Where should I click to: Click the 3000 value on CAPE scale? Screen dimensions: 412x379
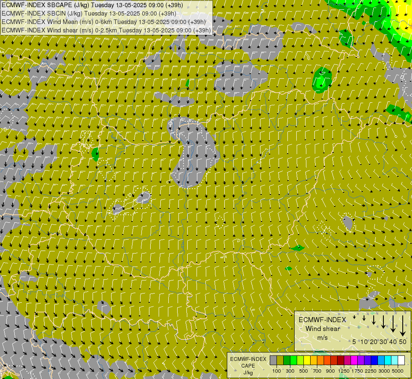384,371
